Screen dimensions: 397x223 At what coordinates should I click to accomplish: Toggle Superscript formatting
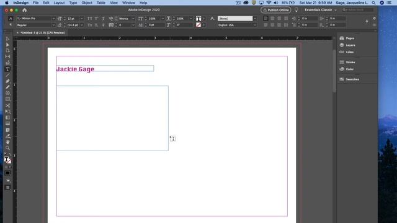point(97,19)
